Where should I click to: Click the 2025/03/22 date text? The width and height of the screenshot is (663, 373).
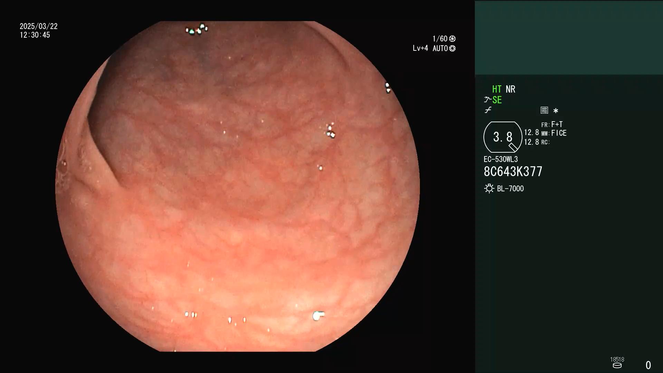click(39, 26)
